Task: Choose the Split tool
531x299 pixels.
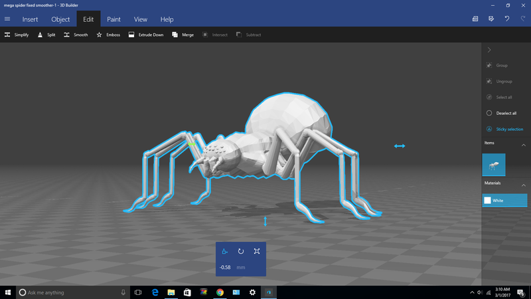Action: pos(46,35)
